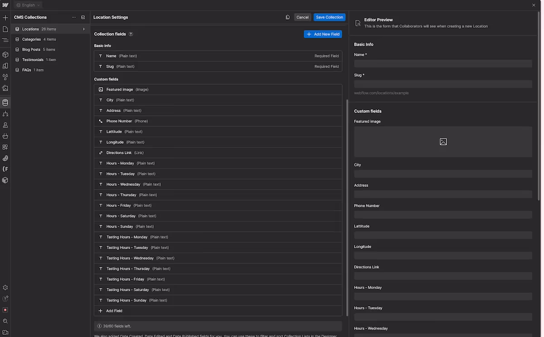Viewport: 544px width, 337px height.
Task: Expand the Phone Number field row
Action: [218, 121]
